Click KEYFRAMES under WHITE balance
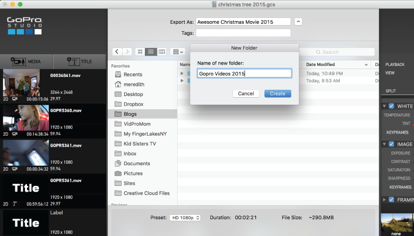 coord(398,133)
